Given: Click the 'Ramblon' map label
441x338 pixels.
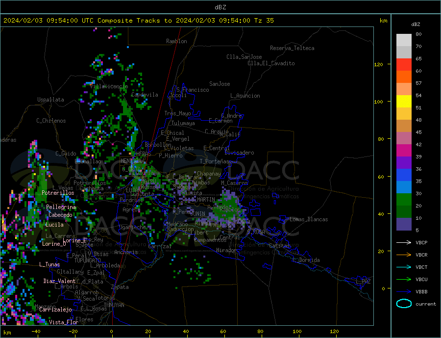Looking at the screenshot, I should [x=176, y=41].
